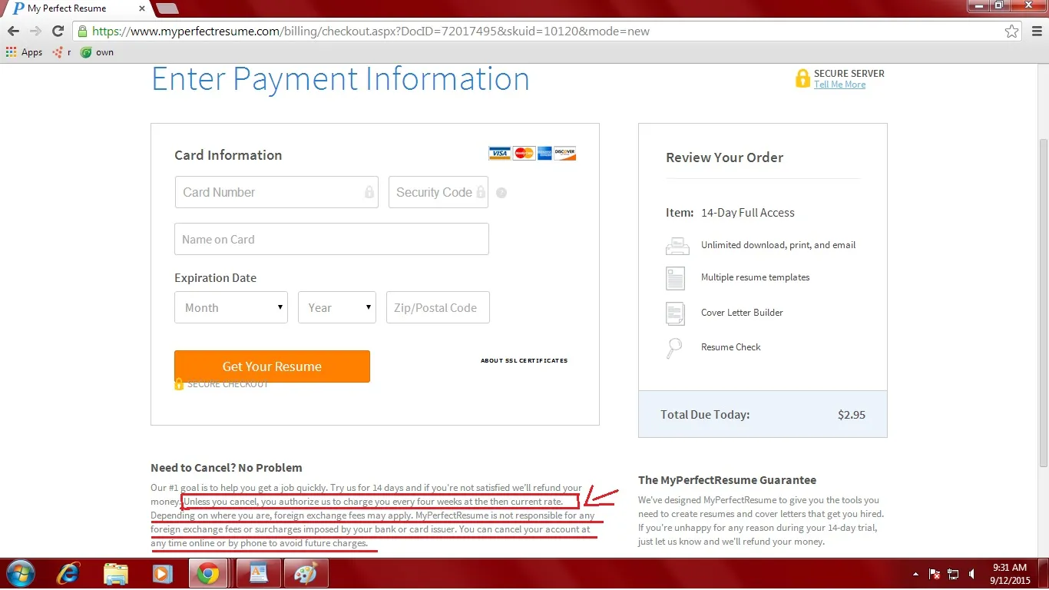The width and height of the screenshot is (1049, 590).
Task: Open Windows Media Player from the taskbar
Action: point(162,574)
